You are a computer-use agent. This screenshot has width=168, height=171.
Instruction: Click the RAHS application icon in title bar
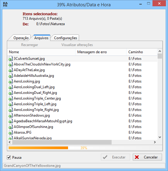5,4
